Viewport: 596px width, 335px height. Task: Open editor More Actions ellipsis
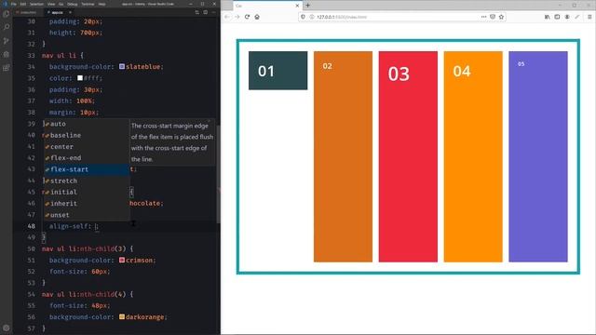pos(213,12)
